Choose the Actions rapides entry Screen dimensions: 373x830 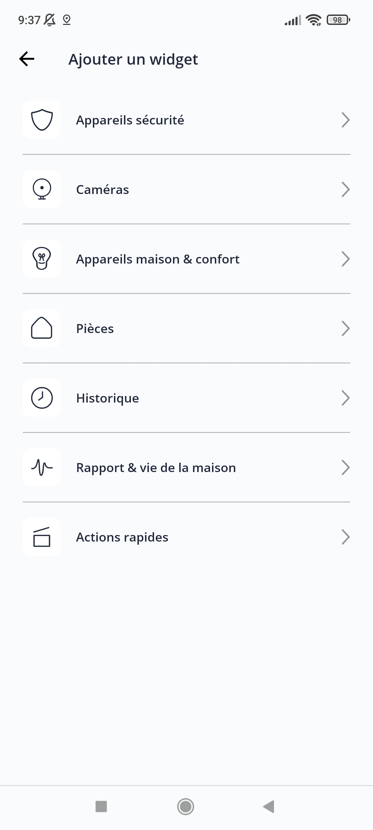(x=122, y=537)
